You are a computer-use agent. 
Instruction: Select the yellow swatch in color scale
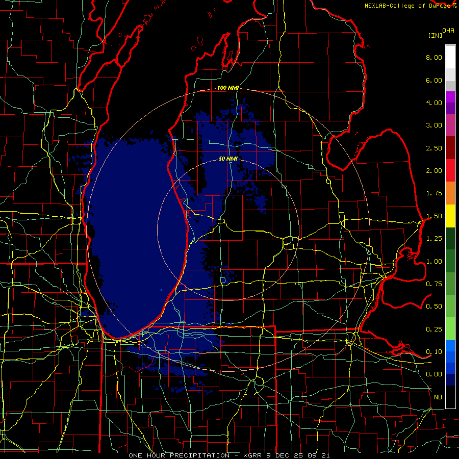(450, 216)
